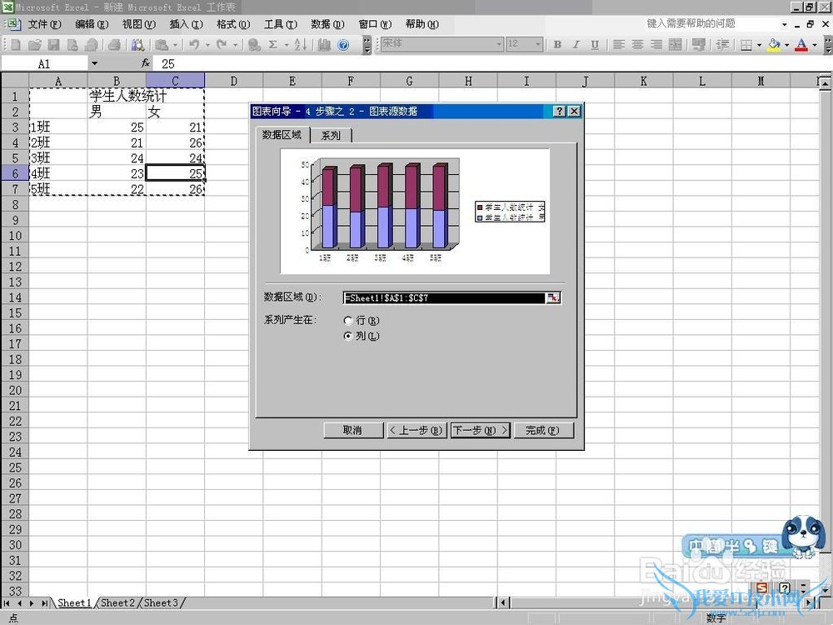The width and height of the screenshot is (833, 625).
Task: Click the Paste clipboard icon
Action: 162,45
